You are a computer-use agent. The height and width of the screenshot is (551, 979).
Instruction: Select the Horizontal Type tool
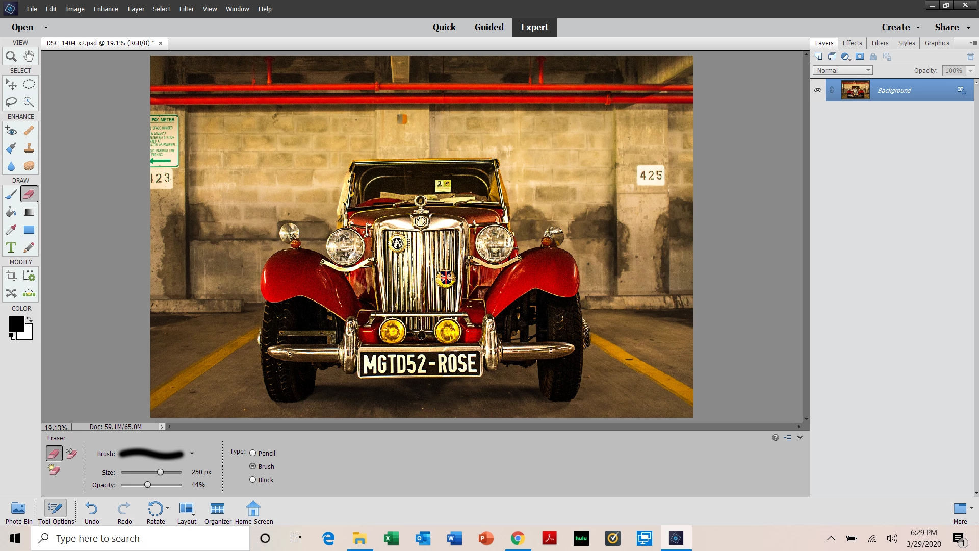tap(11, 248)
